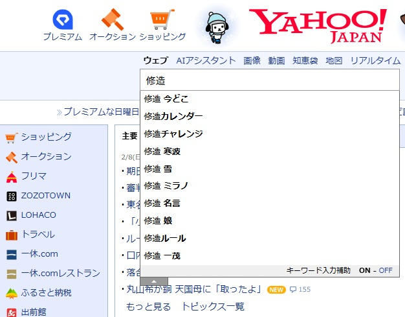This screenshot has width=405, height=317.
Task: Switch to the 画像 search tab
Action: pyautogui.click(x=252, y=60)
